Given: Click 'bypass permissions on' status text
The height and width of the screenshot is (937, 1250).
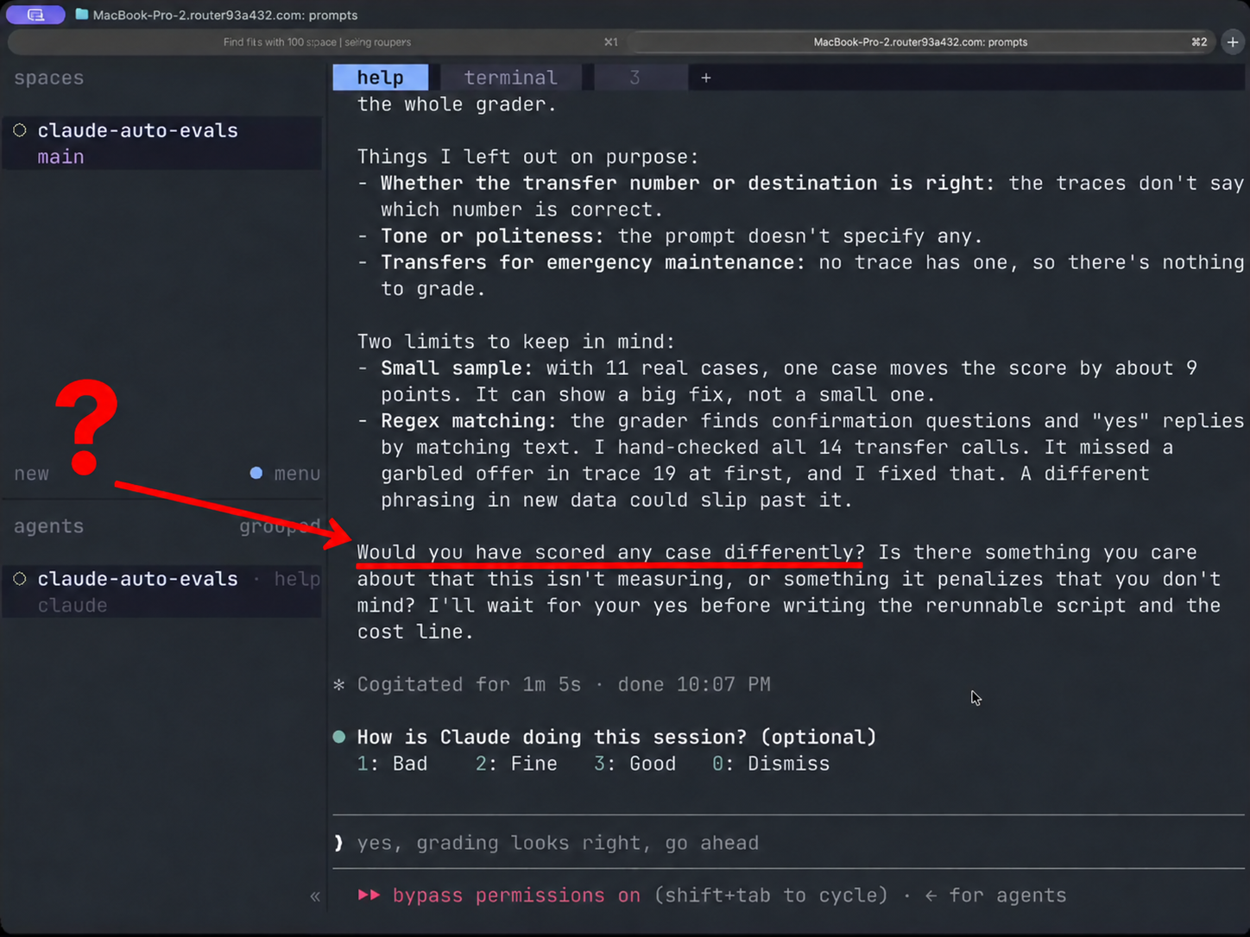Looking at the screenshot, I should 516,896.
